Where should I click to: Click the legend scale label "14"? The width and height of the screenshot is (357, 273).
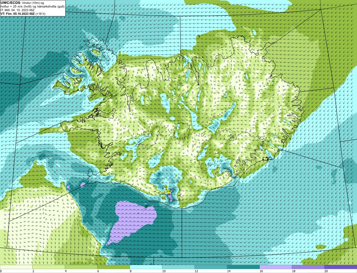(x=228, y=271)
